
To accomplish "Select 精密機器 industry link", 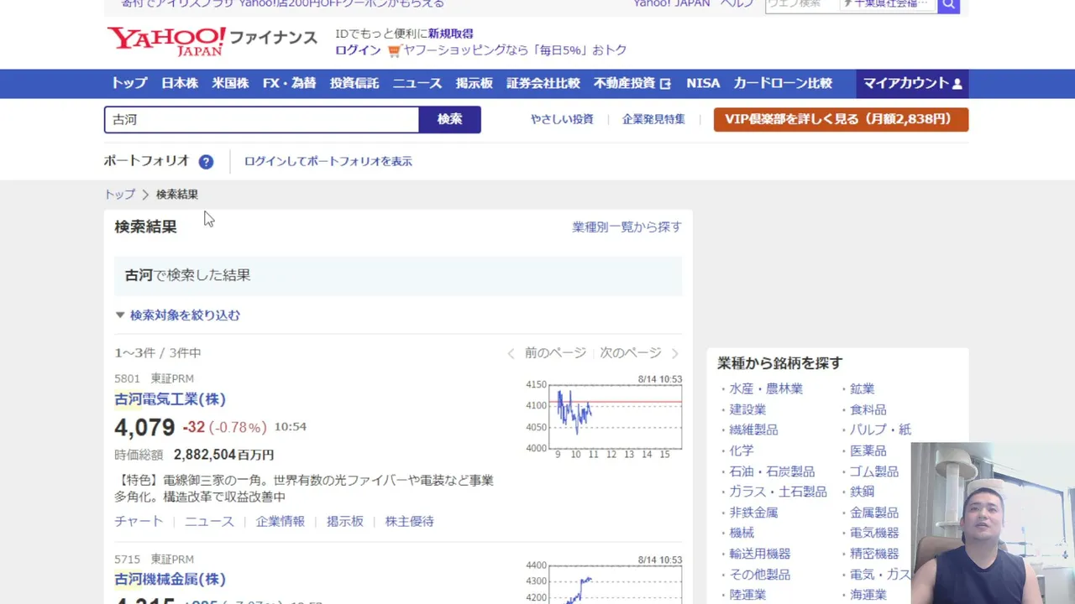I will (874, 554).
